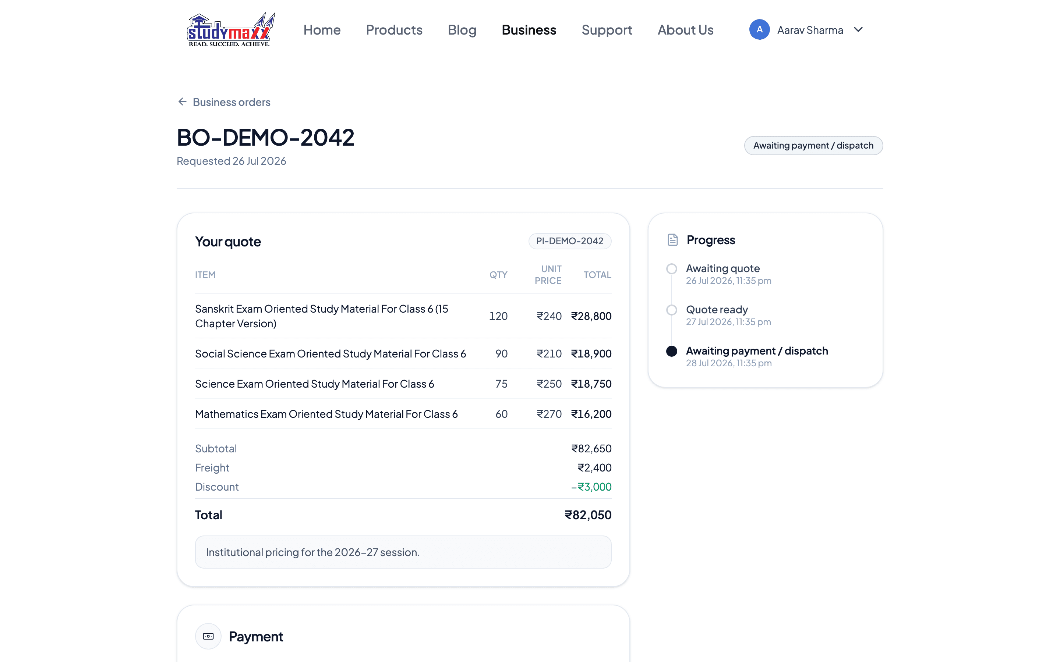
Task: Click the back arrow beside Business orders
Action: 182,102
